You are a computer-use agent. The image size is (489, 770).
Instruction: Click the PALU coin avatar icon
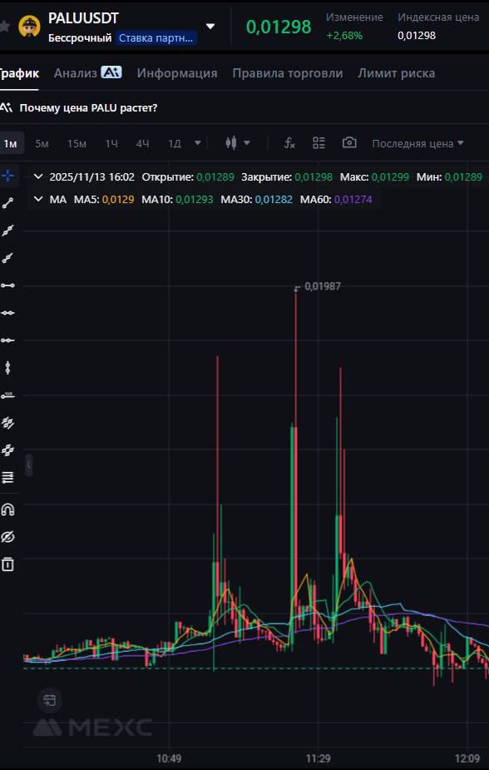point(29,26)
